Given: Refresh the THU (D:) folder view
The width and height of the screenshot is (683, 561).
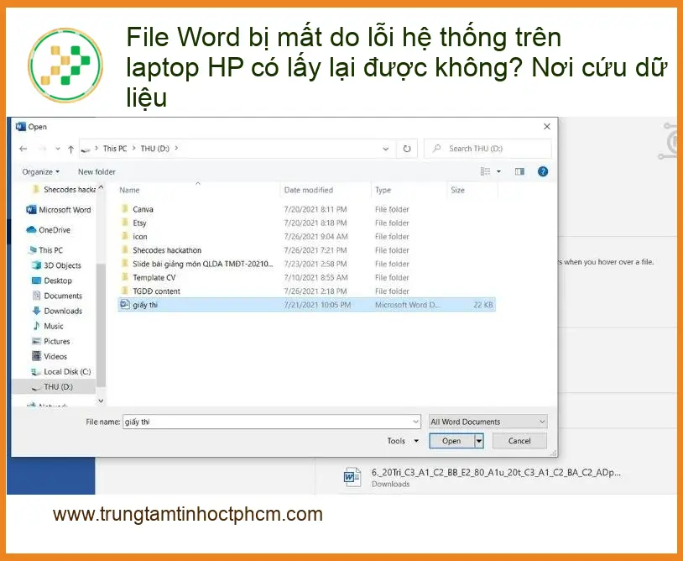Looking at the screenshot, I should 406,149.
